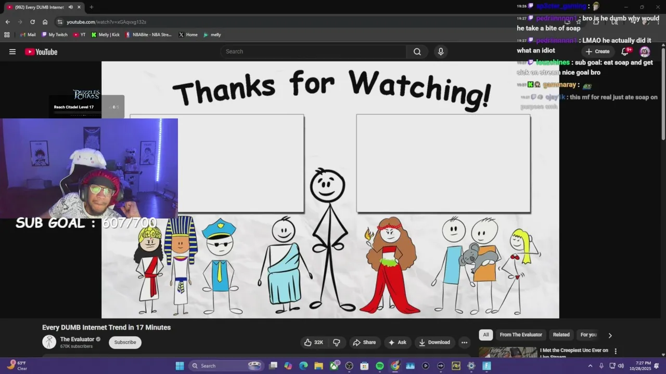Open Settings gear from the taskbar

coord(471,366)
